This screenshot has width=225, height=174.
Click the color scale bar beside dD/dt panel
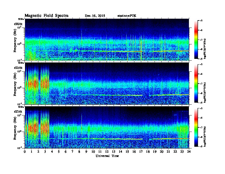196,84
